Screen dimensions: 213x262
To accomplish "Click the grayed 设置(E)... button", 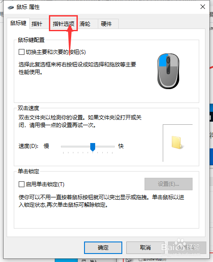I will [169, 184].
